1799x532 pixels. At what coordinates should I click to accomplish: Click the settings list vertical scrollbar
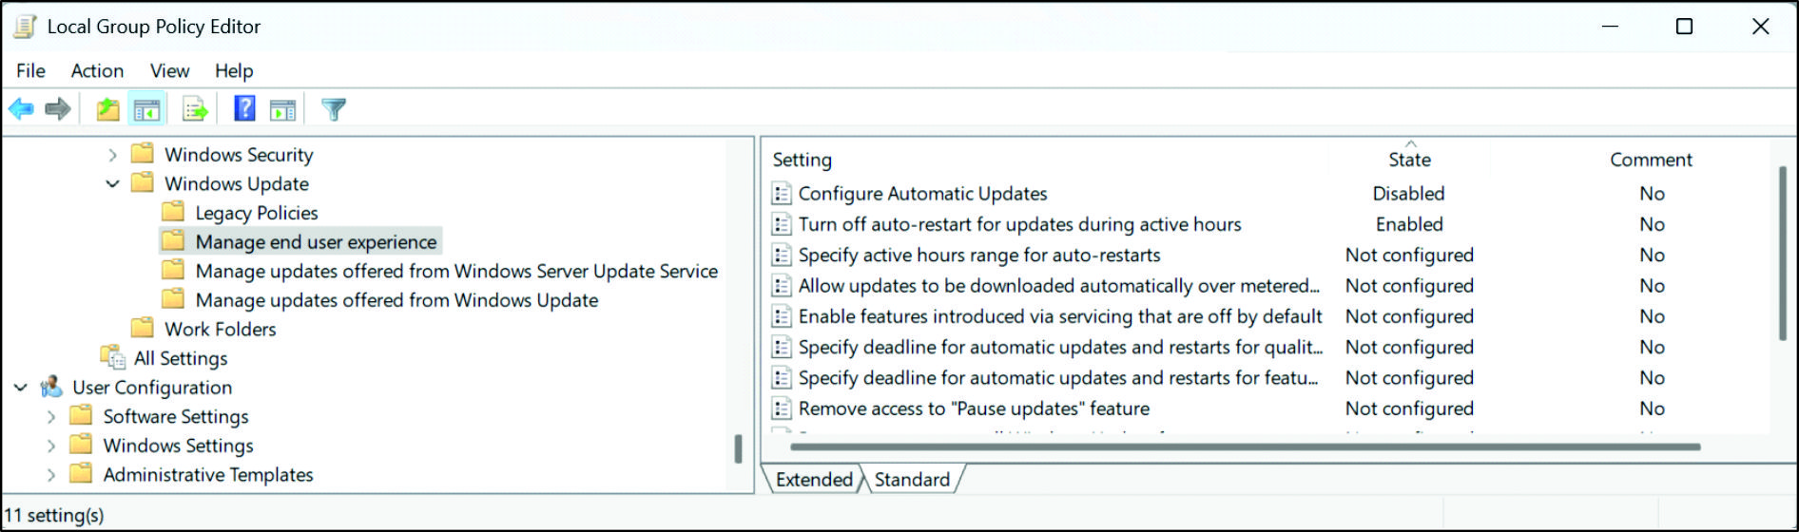(1783, 254)
